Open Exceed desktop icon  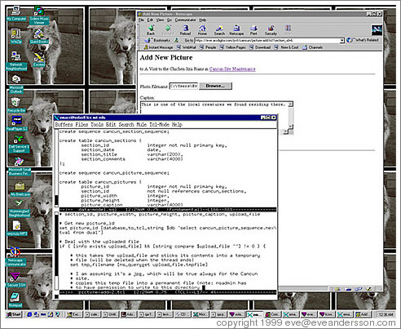point(39,59)
